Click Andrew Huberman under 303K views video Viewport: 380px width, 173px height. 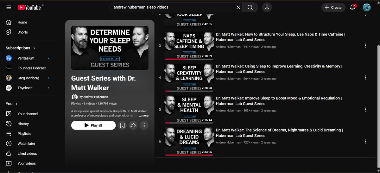pyautogui.click(x=228, y=111)
